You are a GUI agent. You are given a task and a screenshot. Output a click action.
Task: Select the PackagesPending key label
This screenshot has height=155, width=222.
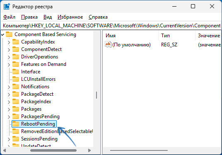40,116
